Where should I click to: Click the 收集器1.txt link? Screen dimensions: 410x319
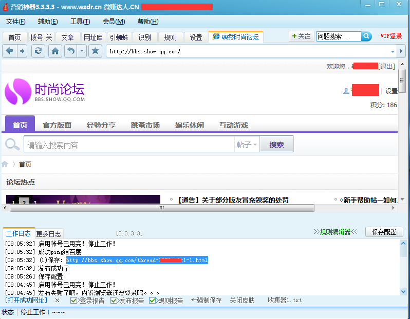tap(285, 300)
